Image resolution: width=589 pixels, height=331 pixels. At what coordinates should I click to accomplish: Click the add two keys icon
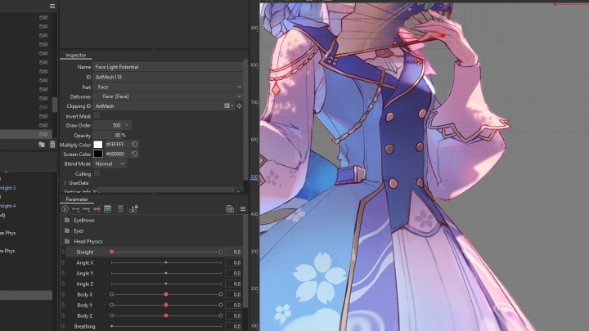tap(75, 209)
